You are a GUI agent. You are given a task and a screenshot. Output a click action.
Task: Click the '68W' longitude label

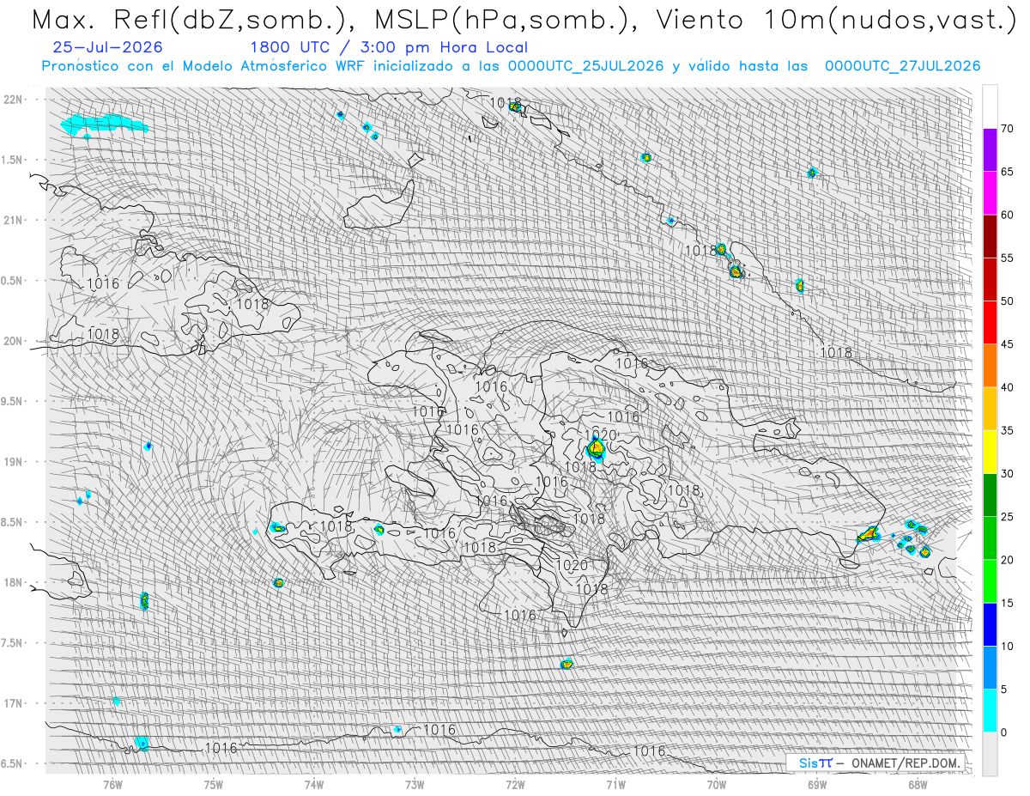[918, 784]
